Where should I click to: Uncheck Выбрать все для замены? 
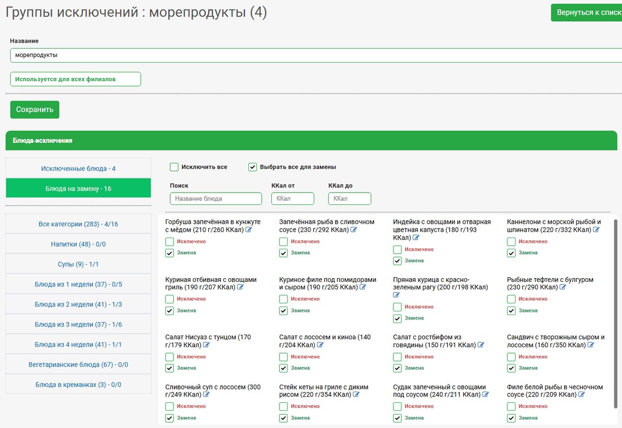click(x=253, y=167)
